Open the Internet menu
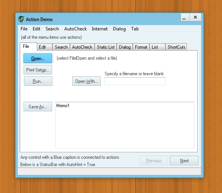This screenshot has width=222, height=193. coord(100,29)
